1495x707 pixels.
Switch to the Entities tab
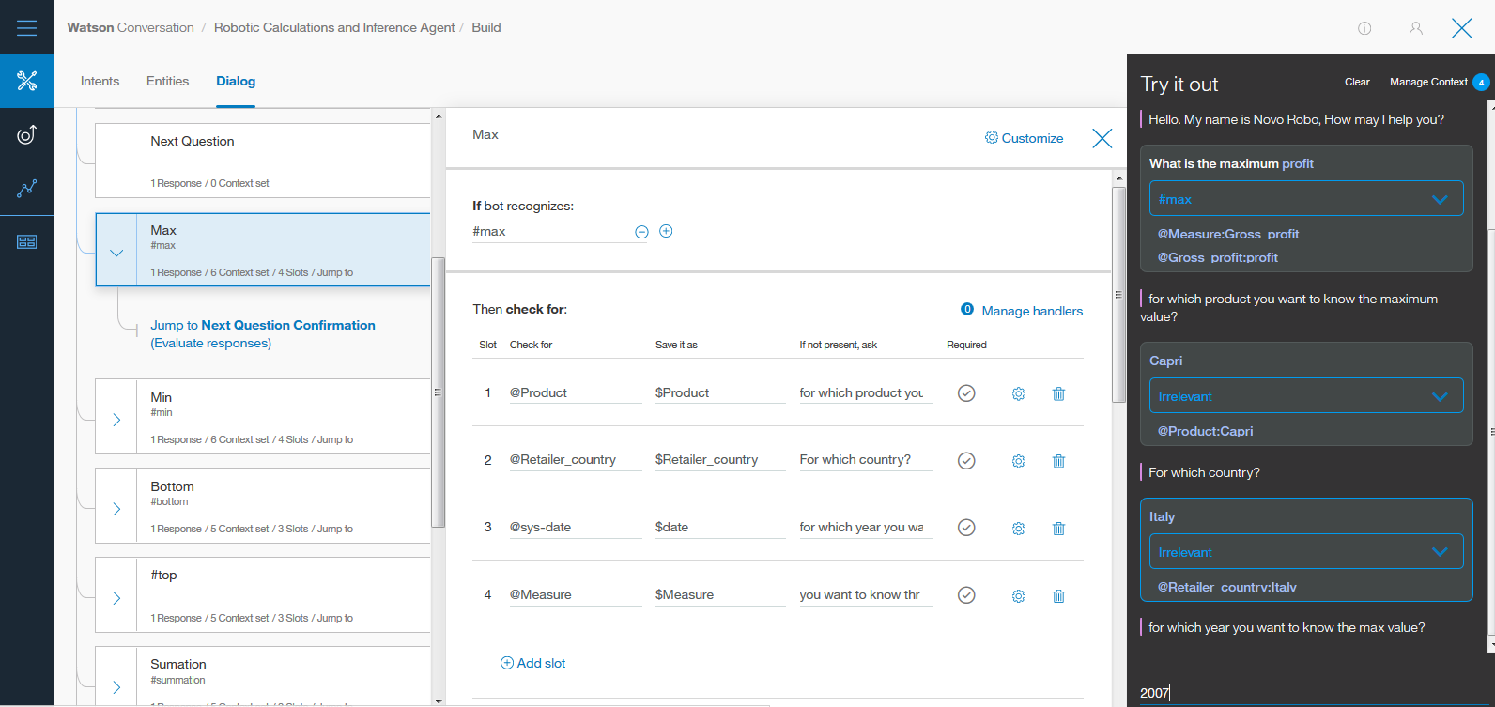(167, 81)
